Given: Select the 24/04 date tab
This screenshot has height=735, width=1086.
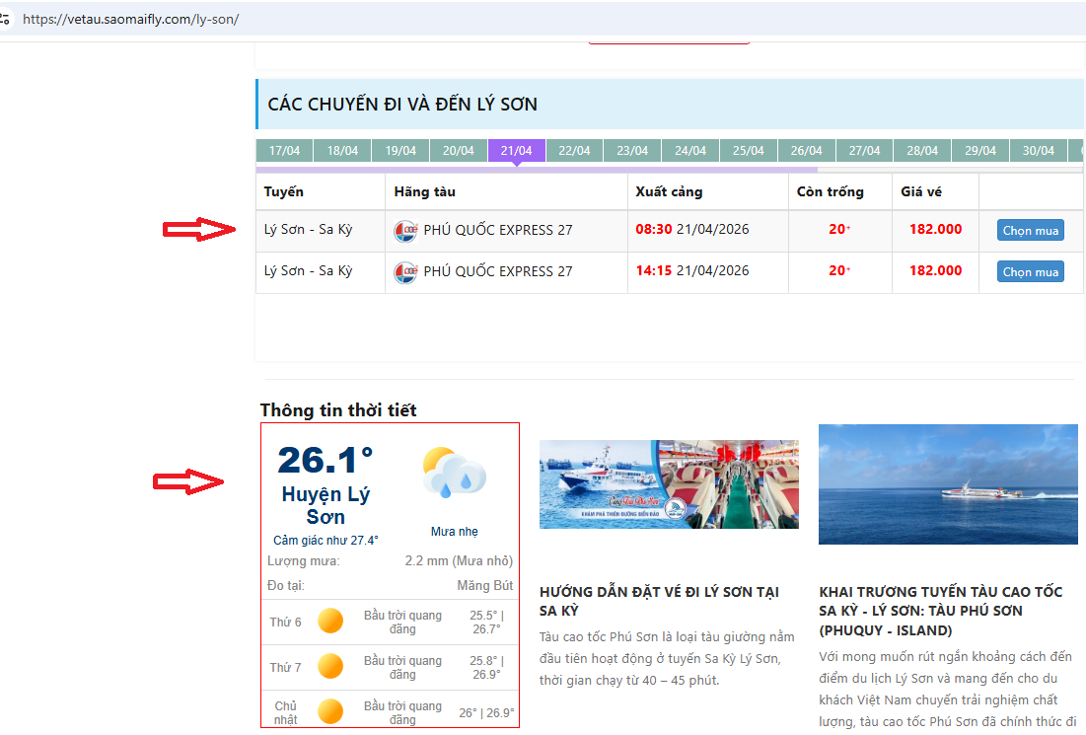Looking at the screenshot, I should [x=690, y=150].
